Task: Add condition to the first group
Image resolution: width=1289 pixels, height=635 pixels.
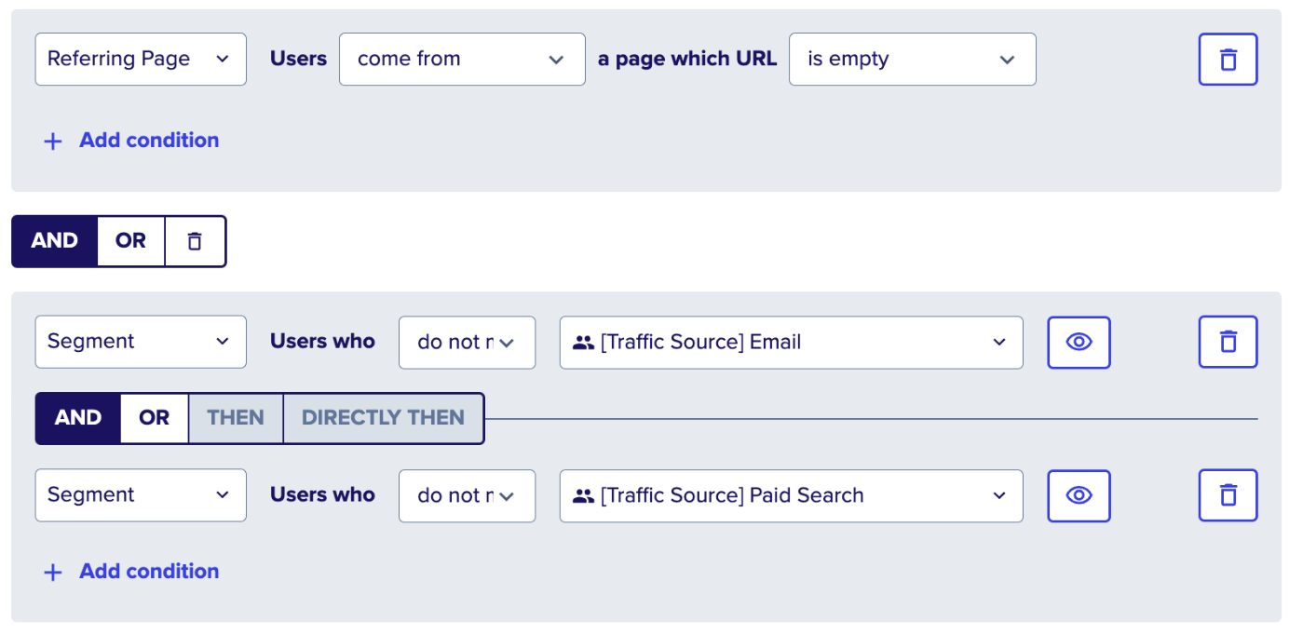Action: point(131,141)
